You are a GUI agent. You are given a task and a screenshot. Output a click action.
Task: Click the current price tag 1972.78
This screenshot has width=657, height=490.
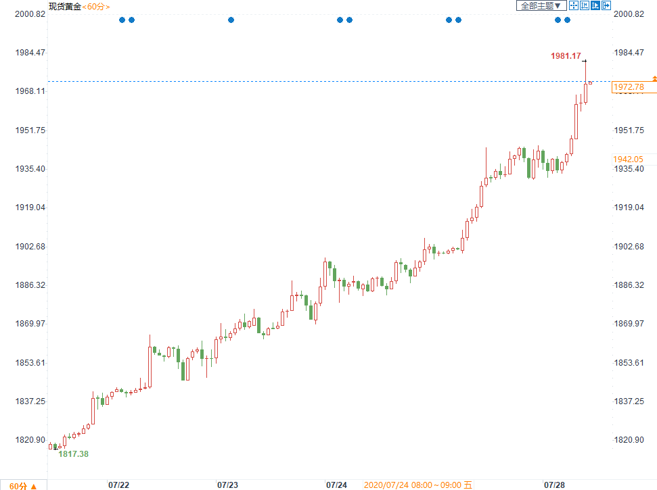pyautogui.click(x=629, y=87)
